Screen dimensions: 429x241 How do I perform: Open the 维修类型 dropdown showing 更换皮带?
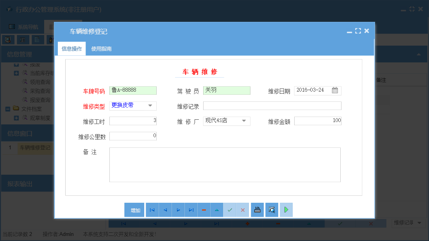click(x=150, y=106)
